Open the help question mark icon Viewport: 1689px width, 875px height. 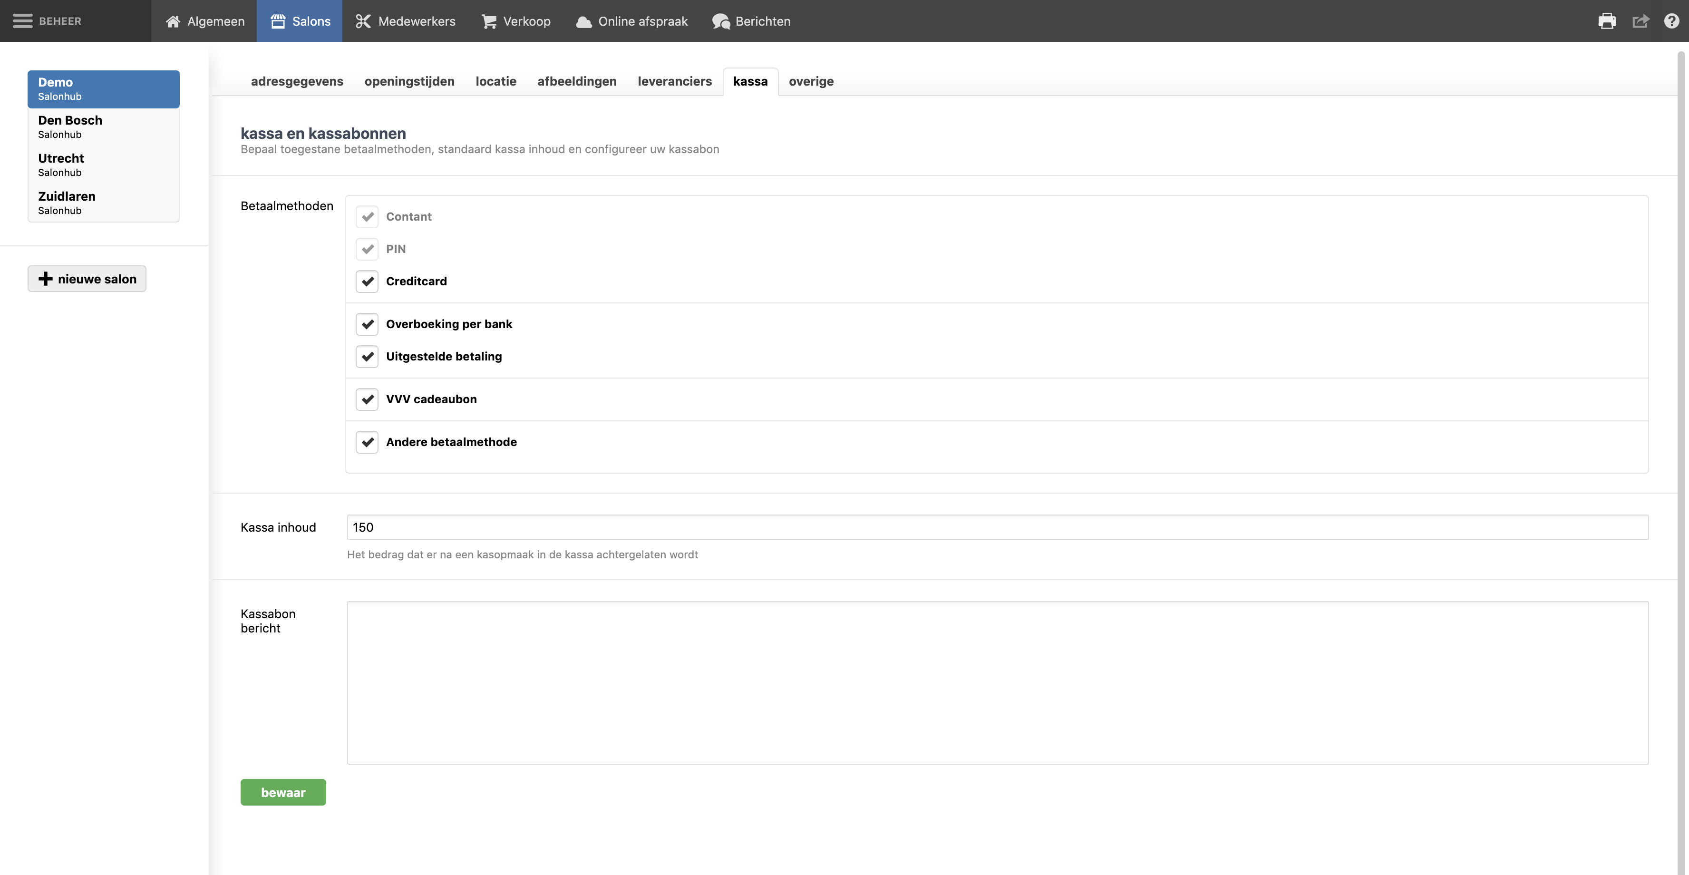click(1671, 21)
